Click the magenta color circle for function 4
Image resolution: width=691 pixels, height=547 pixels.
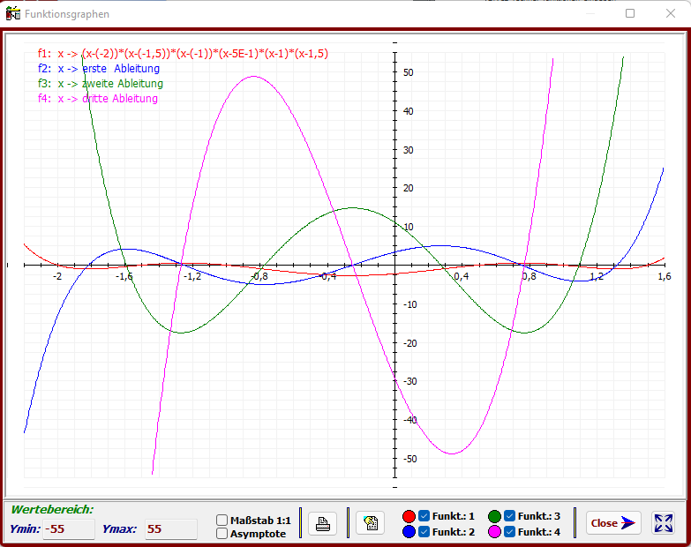click(494, 532)
